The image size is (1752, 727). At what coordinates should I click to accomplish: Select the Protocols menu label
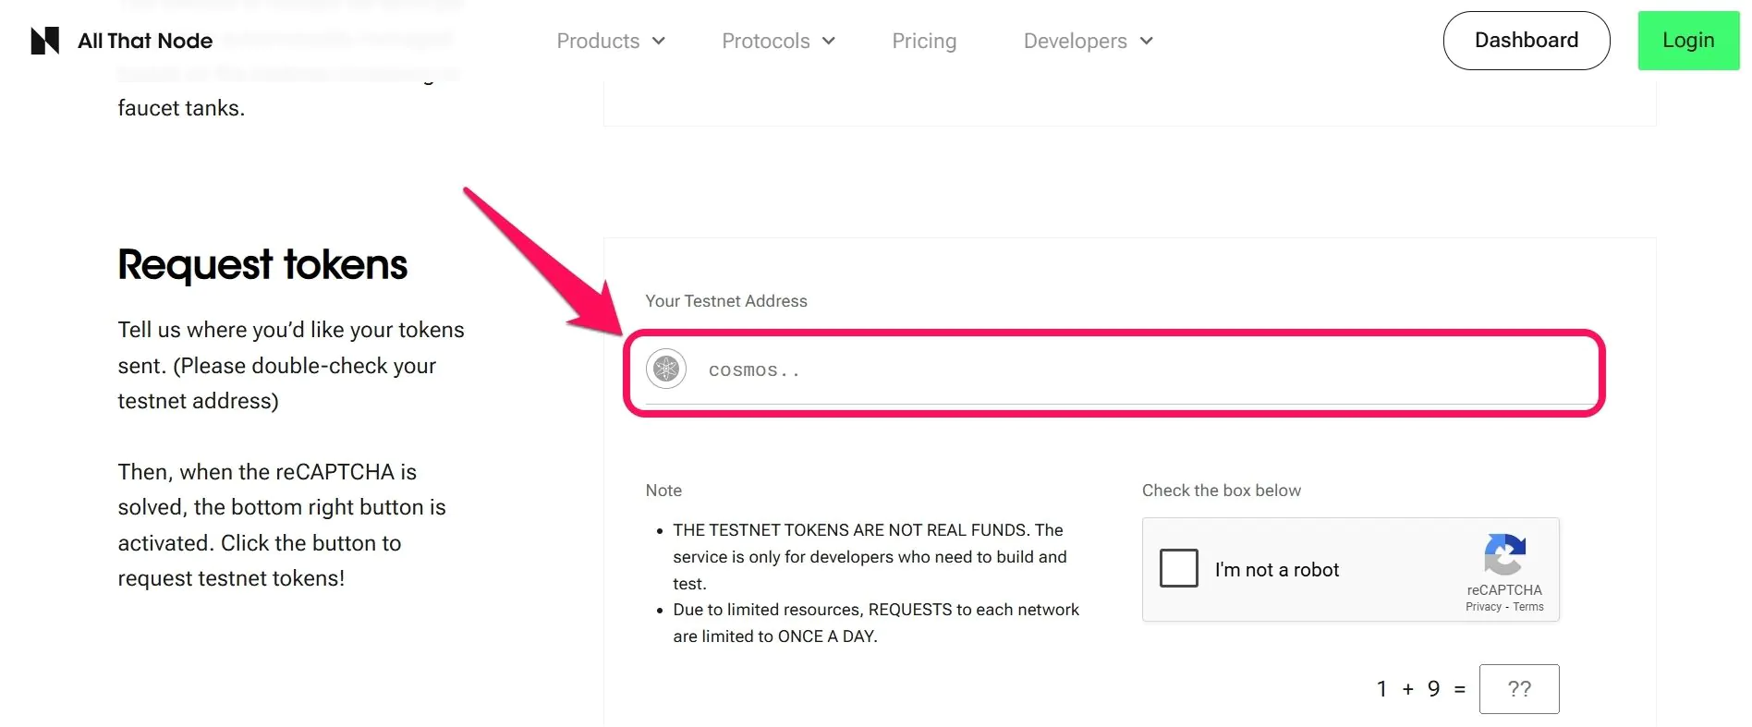766,41
